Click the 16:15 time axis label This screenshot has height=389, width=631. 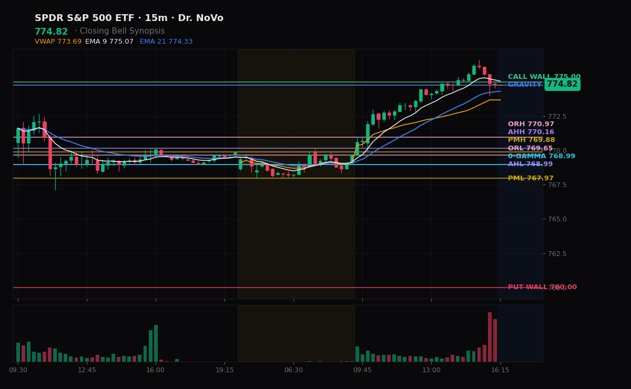coord(500,370)
